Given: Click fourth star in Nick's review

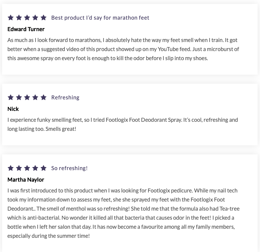Looking at the screenshot, I should pos(35,97).
